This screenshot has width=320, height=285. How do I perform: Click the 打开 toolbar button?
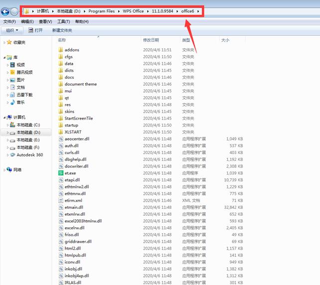pos(35,30)
